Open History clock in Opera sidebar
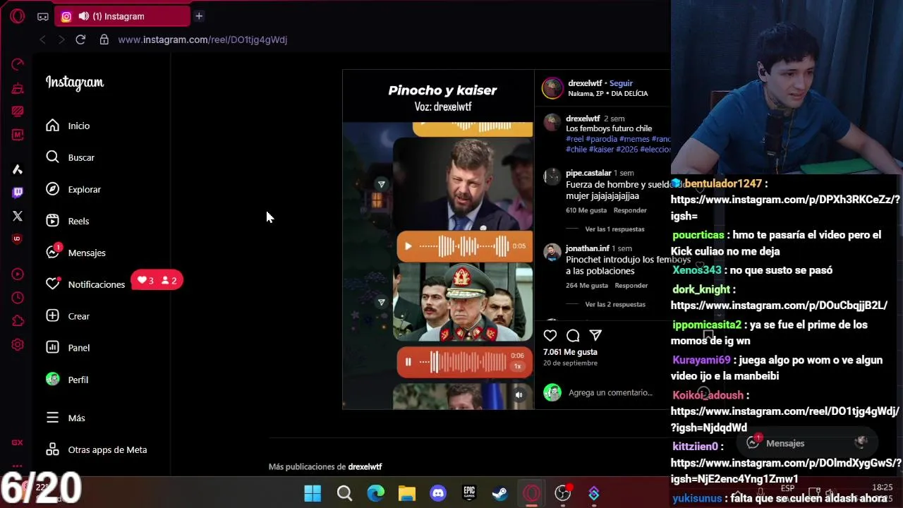The height and width of the screenshot is (508, 903). 18,298
